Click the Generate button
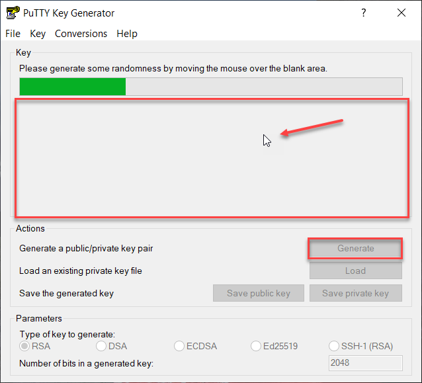Screen dimensions: 422x383 355,249
